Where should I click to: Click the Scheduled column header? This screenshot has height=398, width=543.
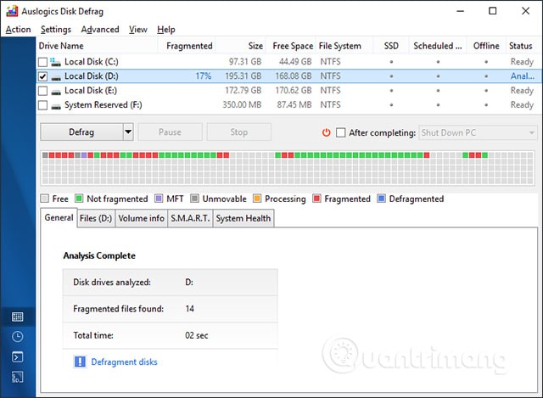point(438,46)
